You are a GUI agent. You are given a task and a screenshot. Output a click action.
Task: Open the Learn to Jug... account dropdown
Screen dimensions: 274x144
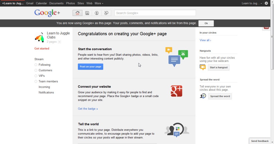(252, 3)
